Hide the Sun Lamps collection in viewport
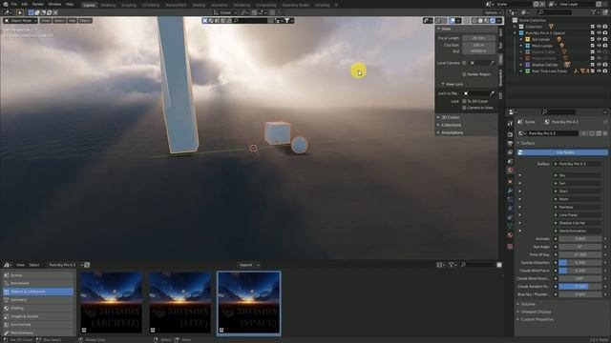Image resolution: width=611 pixels, height=343 pixels. [x=599, y=39]
